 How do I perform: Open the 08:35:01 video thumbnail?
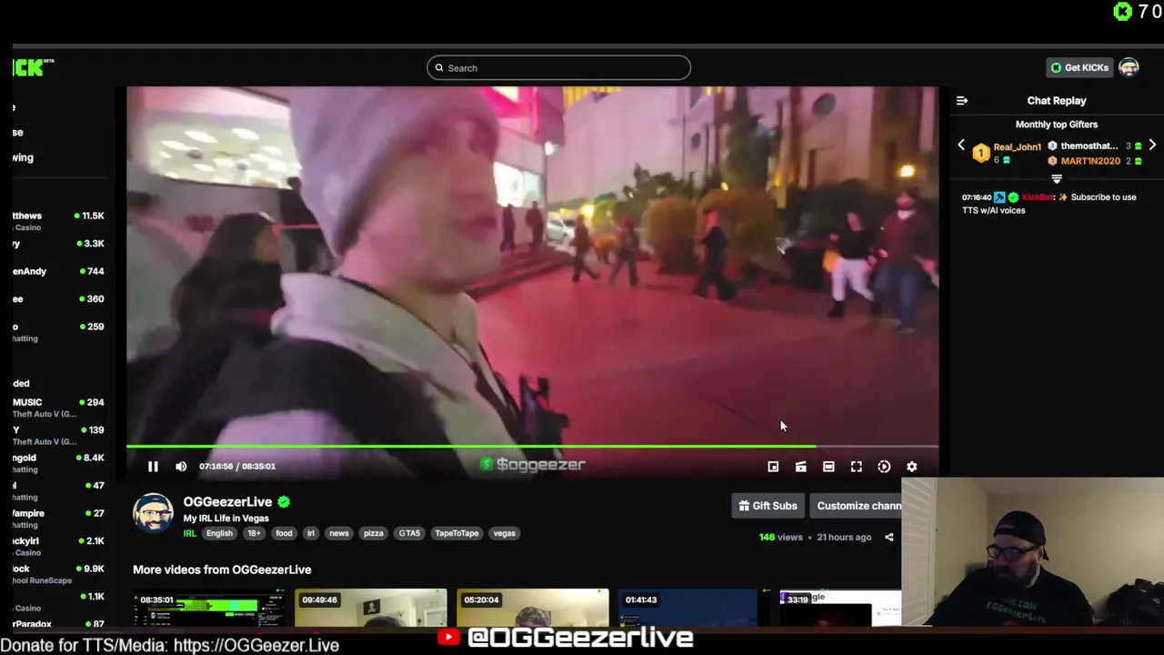[208, 608]
